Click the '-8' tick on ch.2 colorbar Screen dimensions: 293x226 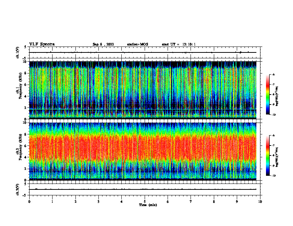pos(273,155)
